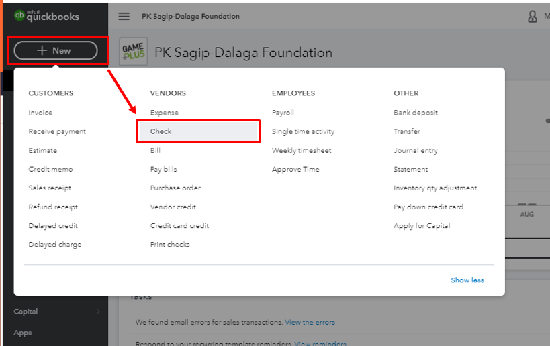The width and height of the screenshot is (550, 346).
Task: Select Journal entry option
Action: pyautogui.click(x=416, y=150)
